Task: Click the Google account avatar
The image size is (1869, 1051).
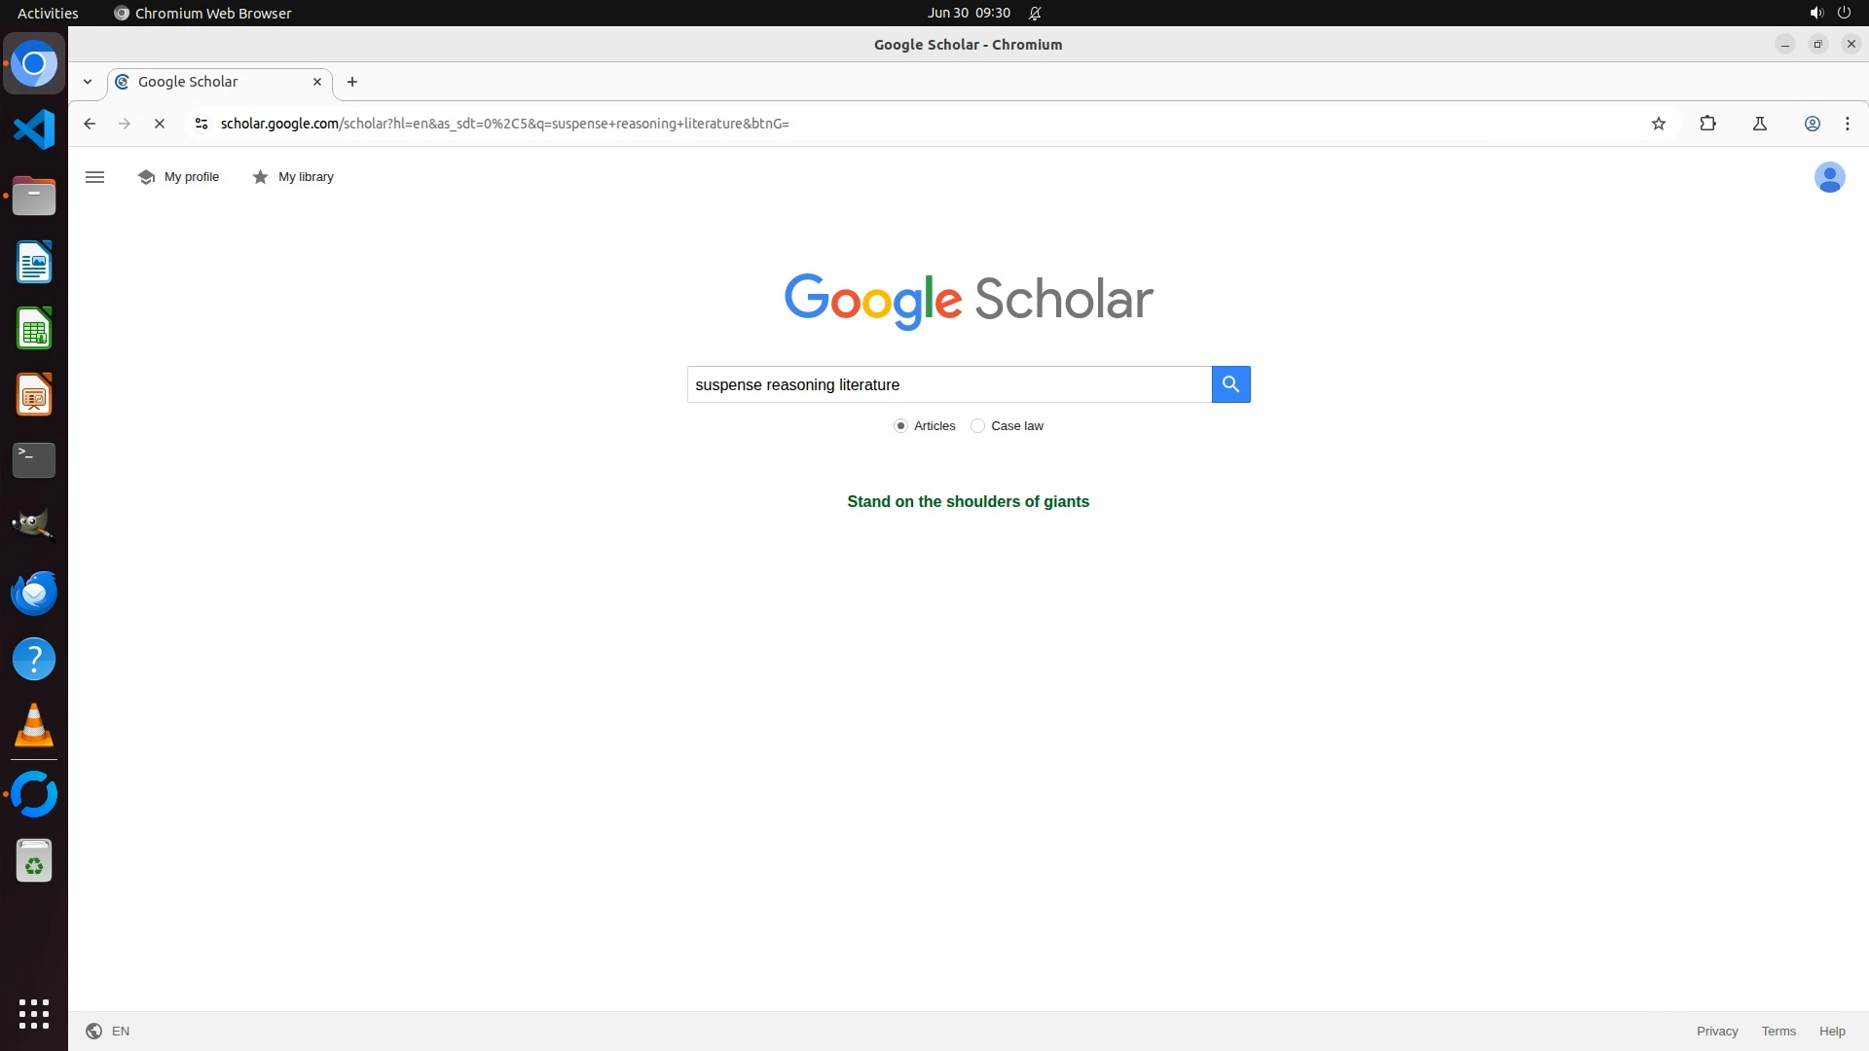Action: (x=1829, y=177)
